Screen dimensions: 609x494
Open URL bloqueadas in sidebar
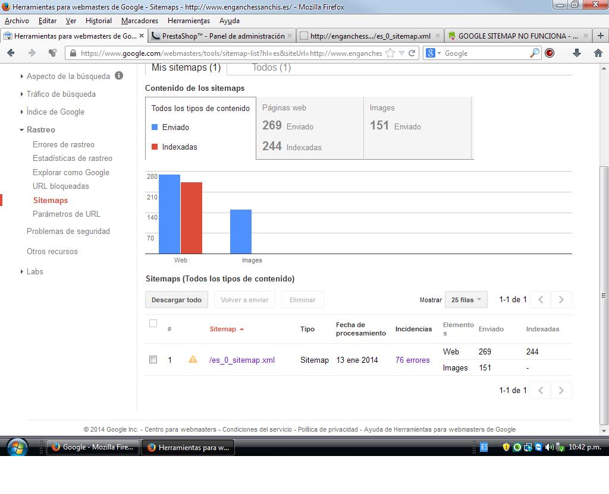coord(61,186)
